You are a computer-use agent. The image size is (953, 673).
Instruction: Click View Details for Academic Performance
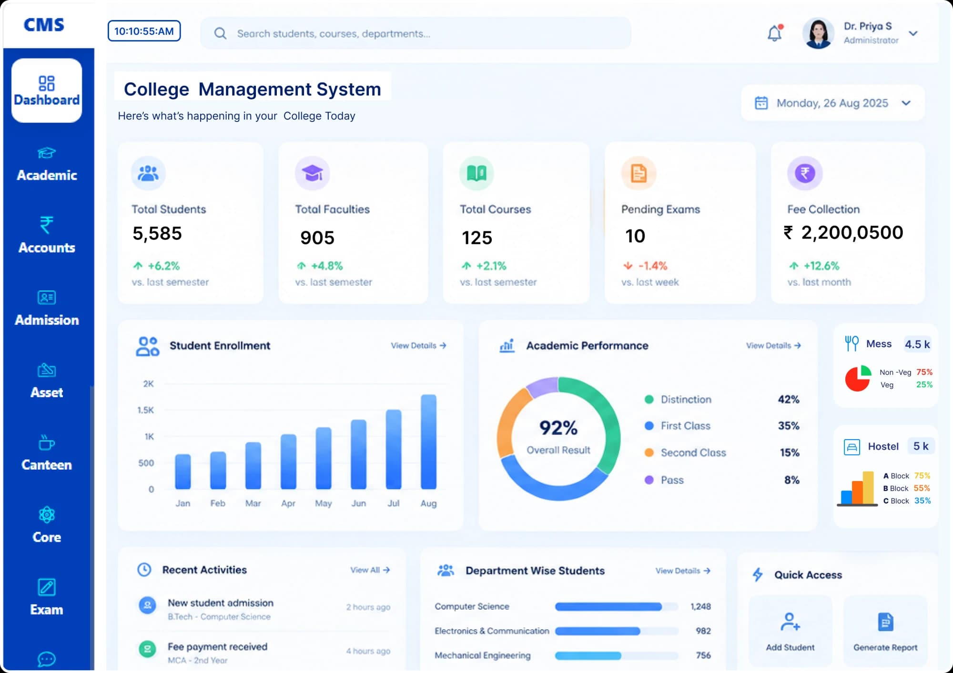click(773, 345)
